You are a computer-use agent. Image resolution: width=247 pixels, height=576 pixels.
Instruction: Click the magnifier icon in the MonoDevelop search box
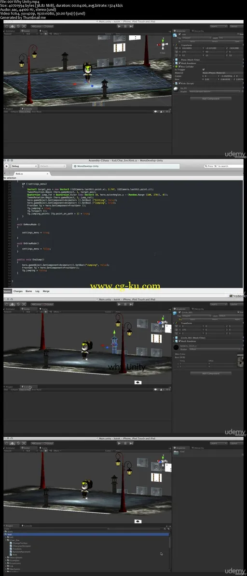click(x=206, y=166)
